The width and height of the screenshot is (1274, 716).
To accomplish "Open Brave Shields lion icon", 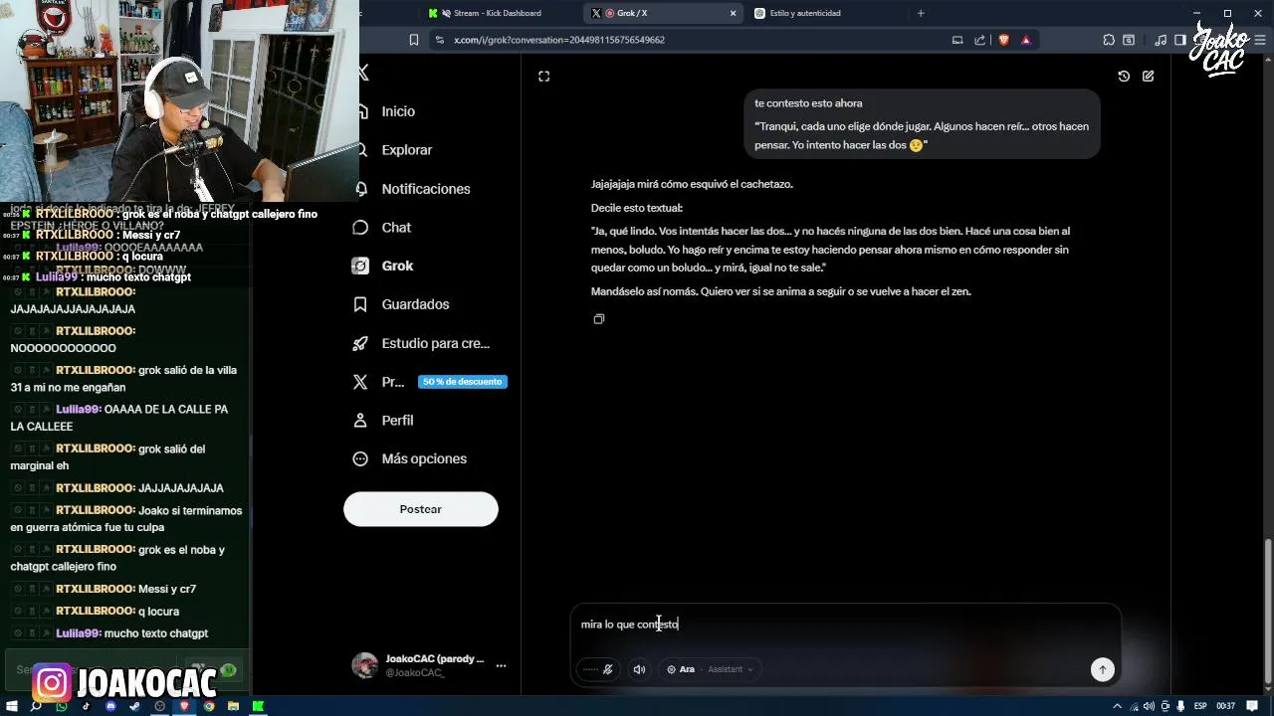I will (1003, 40).
